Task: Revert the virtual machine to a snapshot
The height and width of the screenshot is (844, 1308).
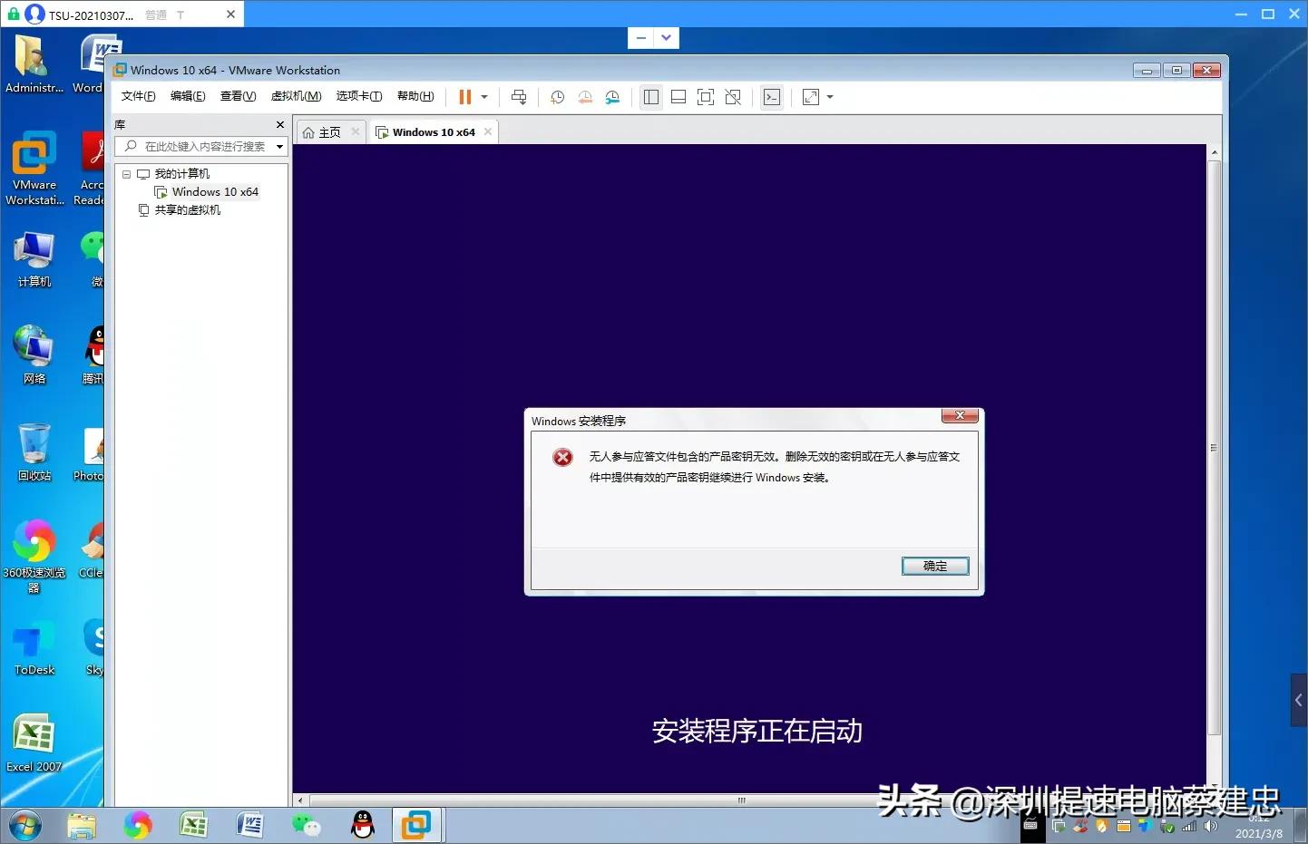Action: 585,97
